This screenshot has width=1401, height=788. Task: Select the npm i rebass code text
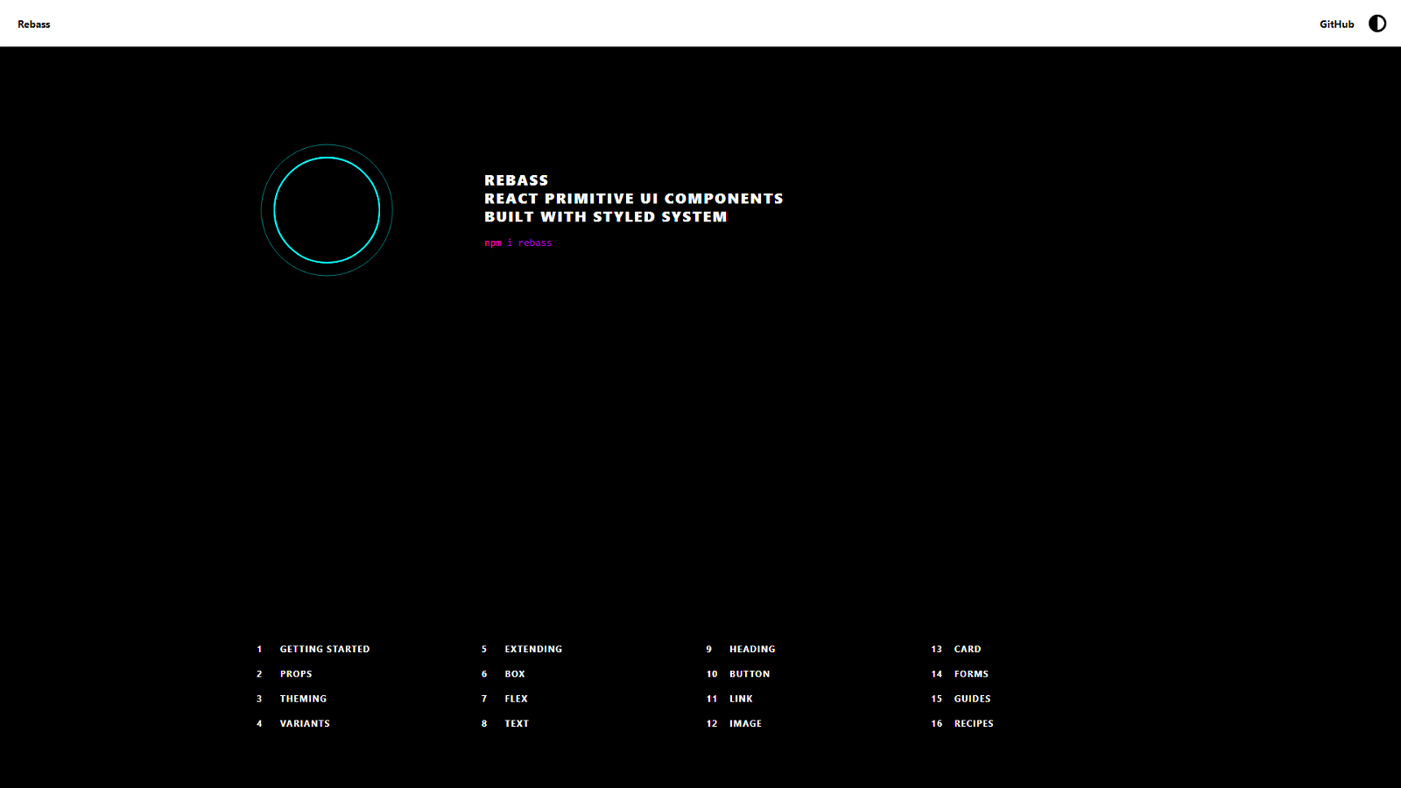[518, 243]
